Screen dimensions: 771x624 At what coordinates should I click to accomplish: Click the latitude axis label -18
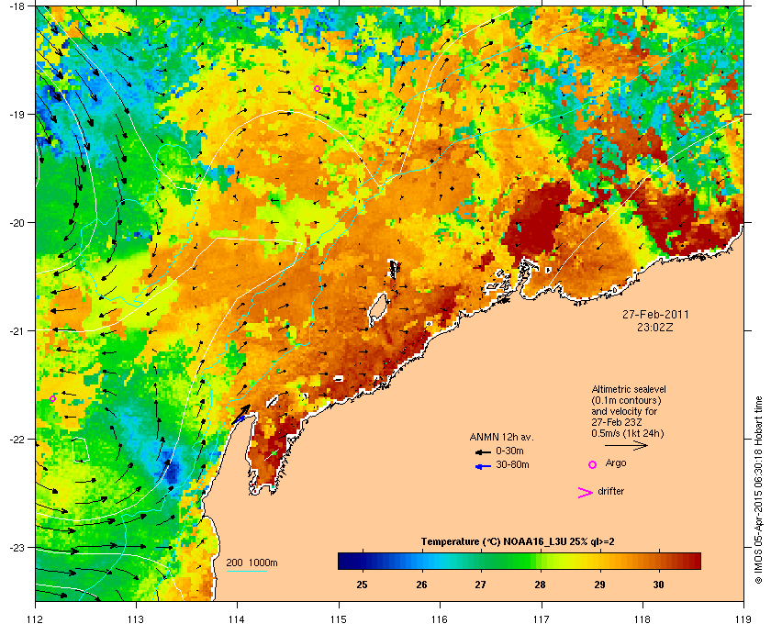17,6
